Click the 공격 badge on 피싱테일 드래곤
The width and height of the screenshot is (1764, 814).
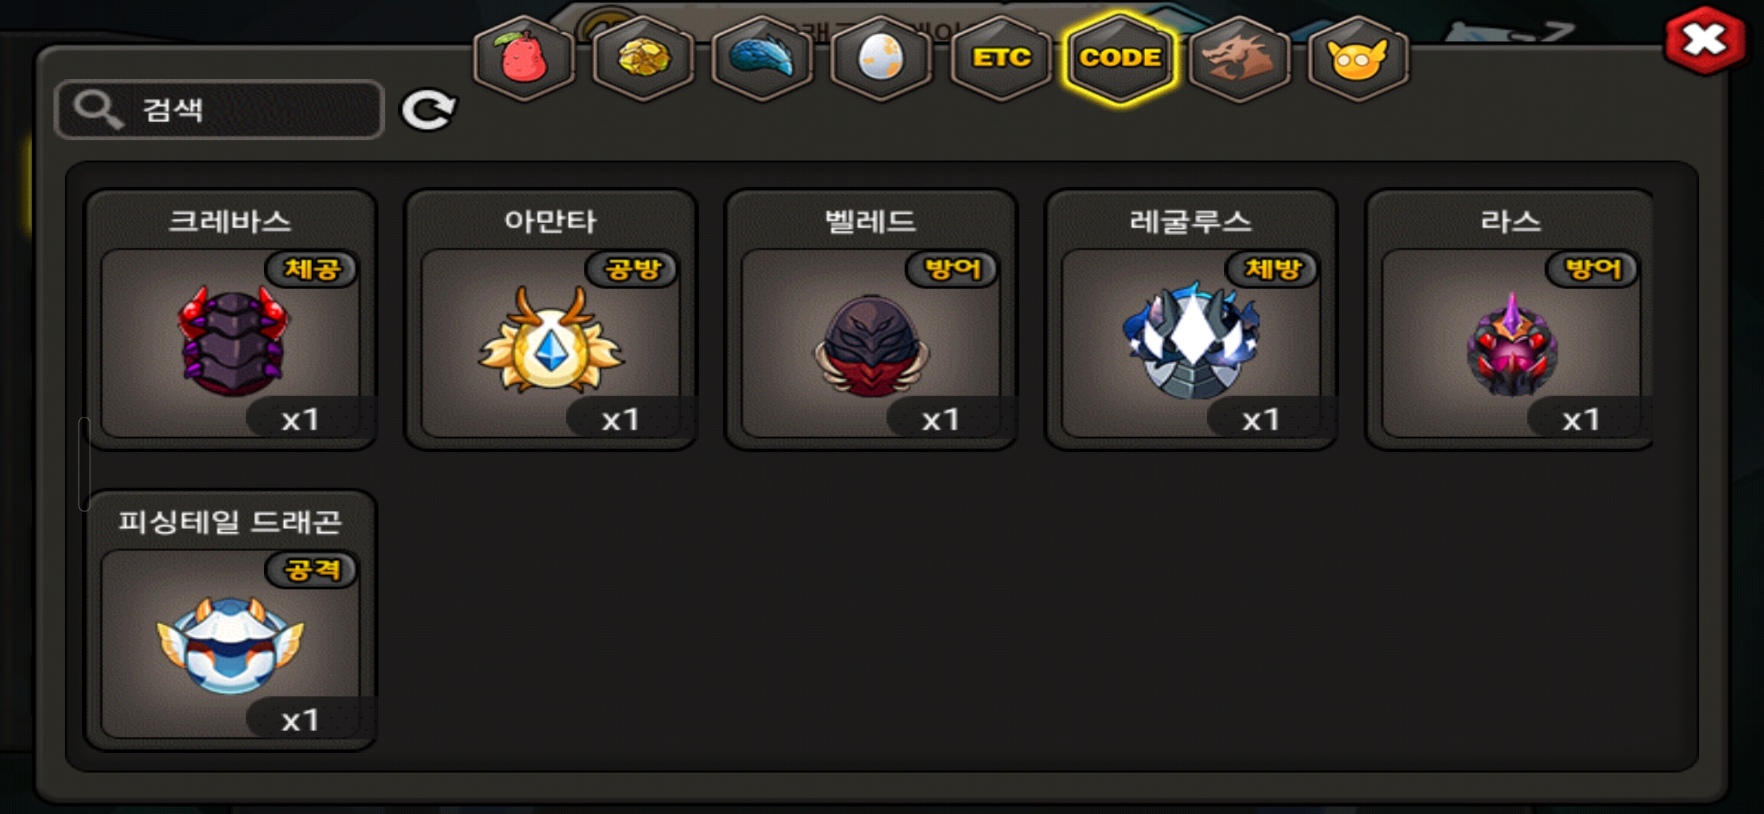coord(311,570)
